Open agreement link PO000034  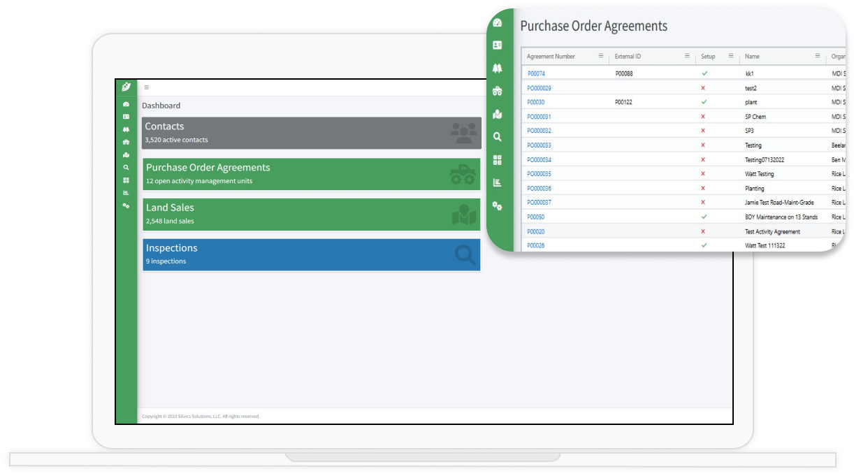(539, 160)
